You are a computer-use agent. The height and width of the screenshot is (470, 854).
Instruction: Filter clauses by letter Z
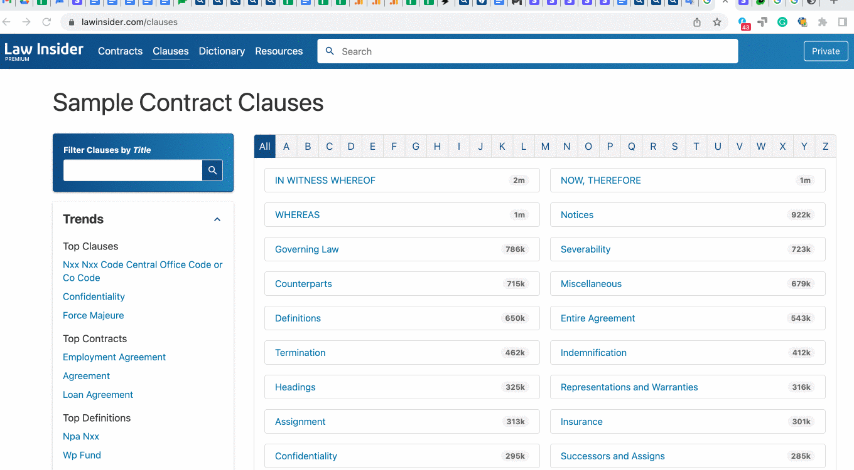(x=826, y=147)
